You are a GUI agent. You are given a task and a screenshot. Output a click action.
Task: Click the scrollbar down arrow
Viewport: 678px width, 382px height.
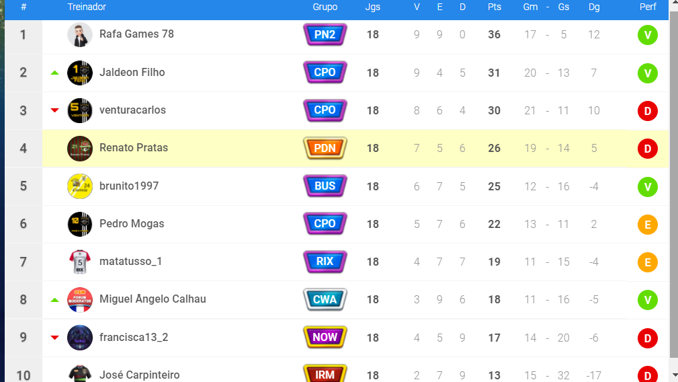coord(674,375)
